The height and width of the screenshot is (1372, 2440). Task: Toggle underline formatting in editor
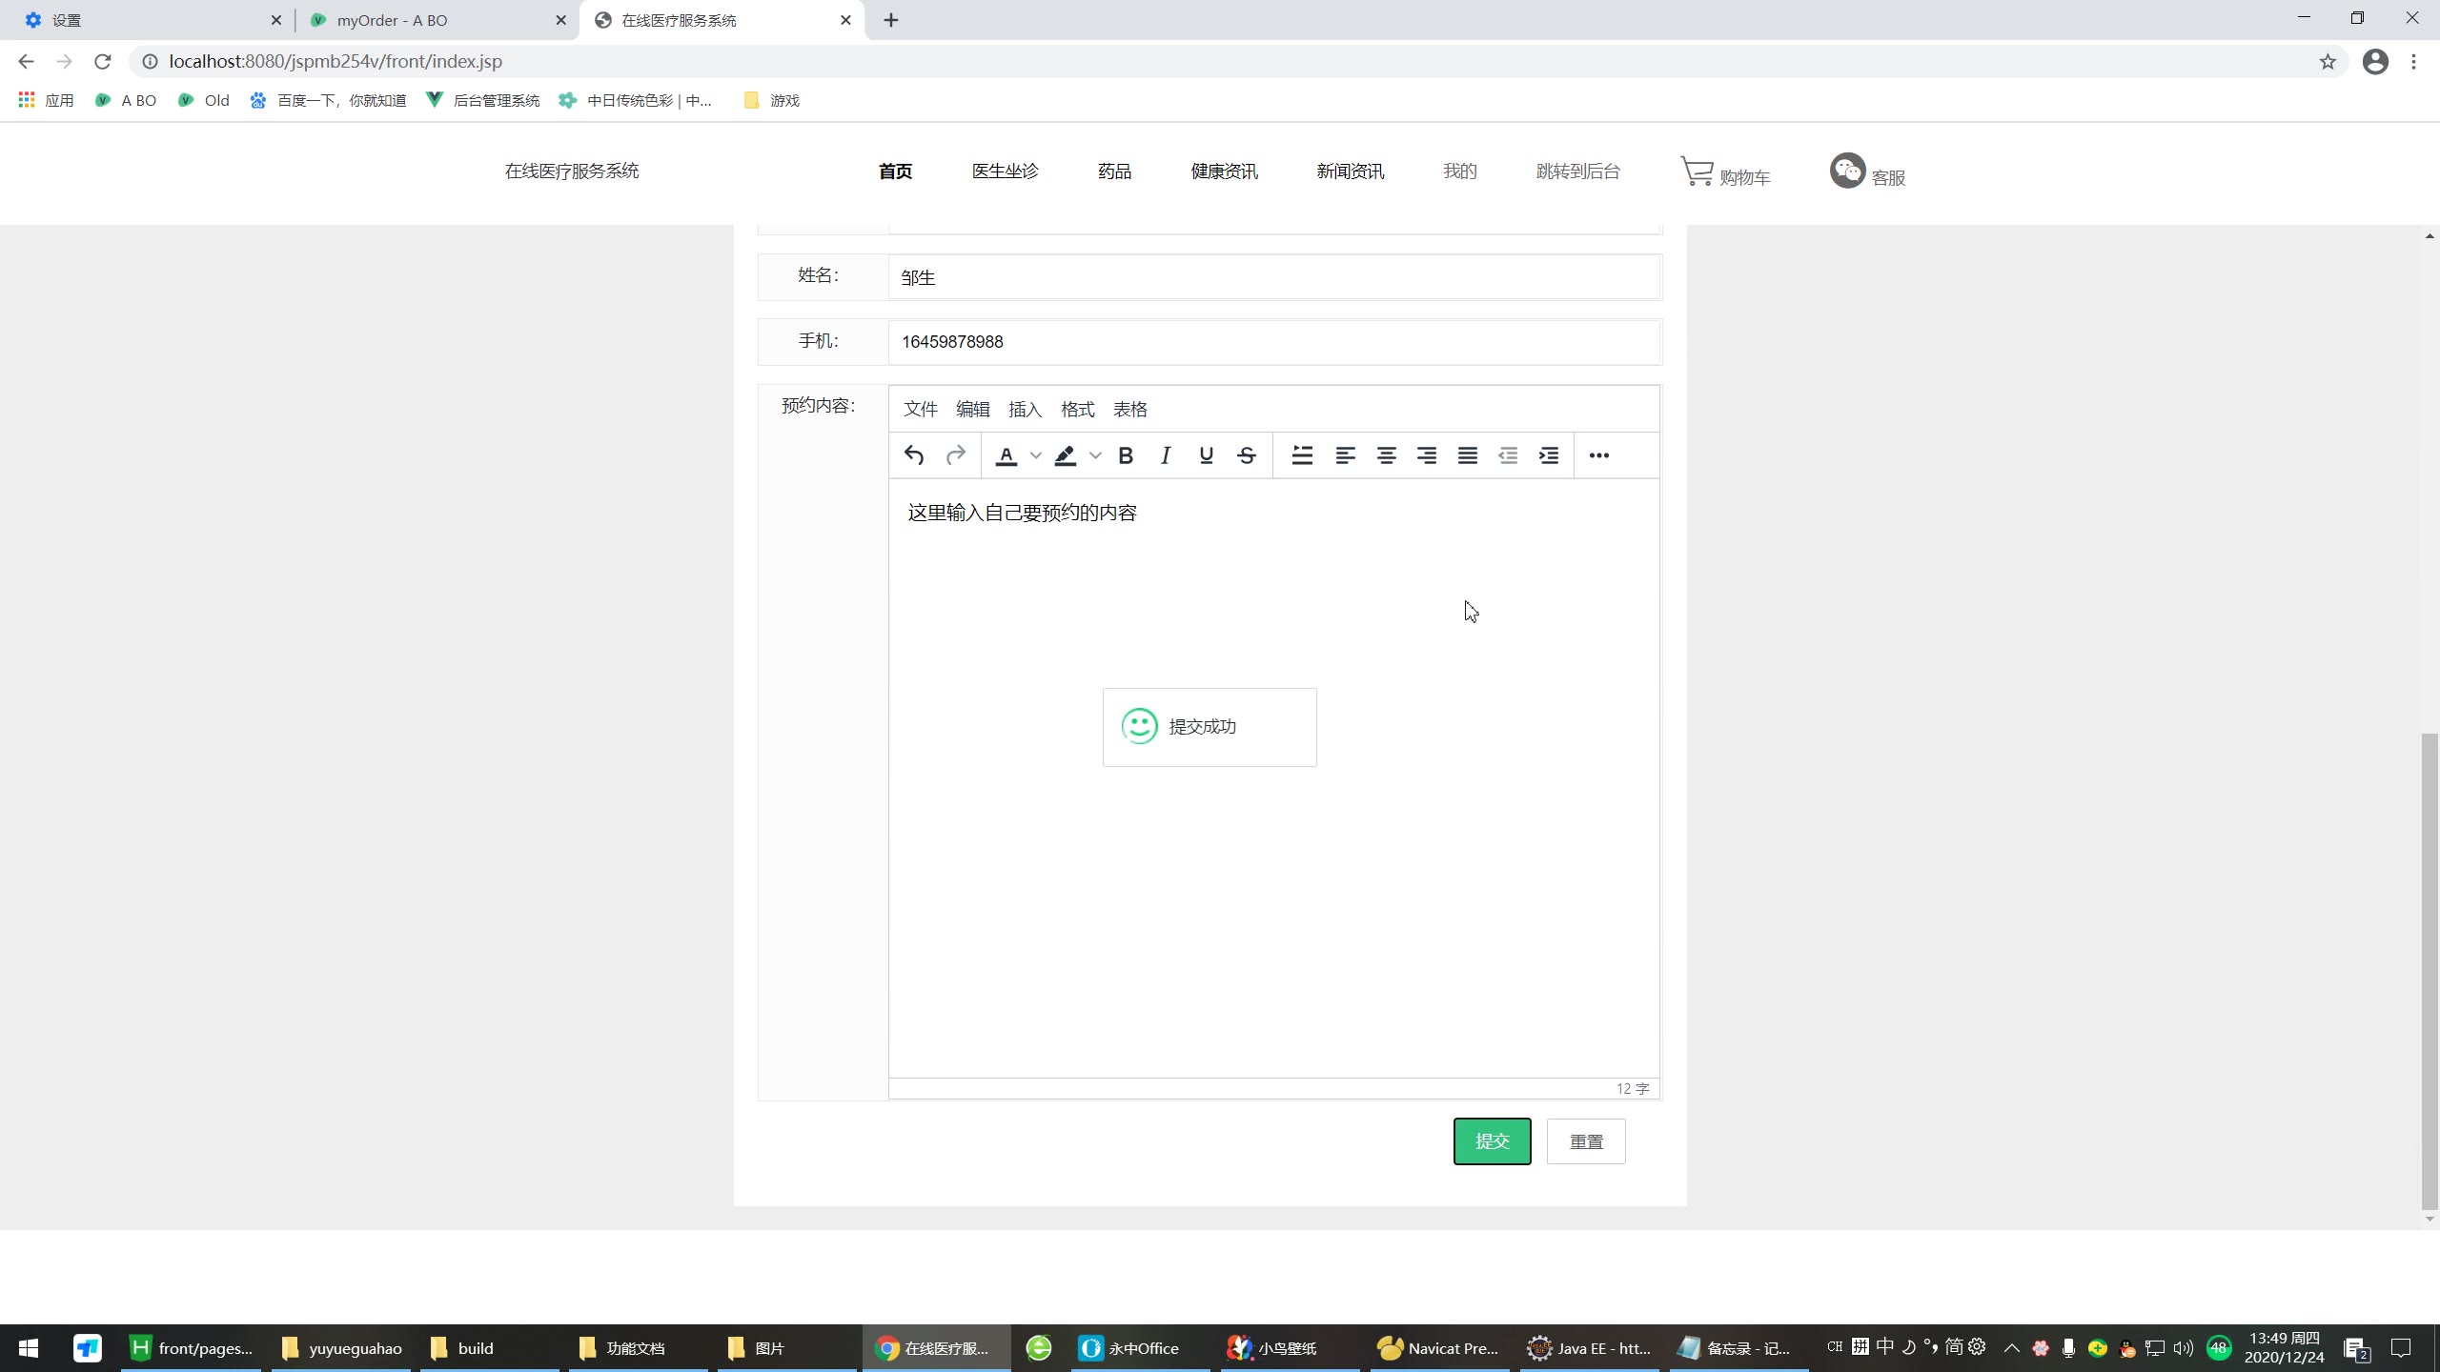coord(1206,455)
